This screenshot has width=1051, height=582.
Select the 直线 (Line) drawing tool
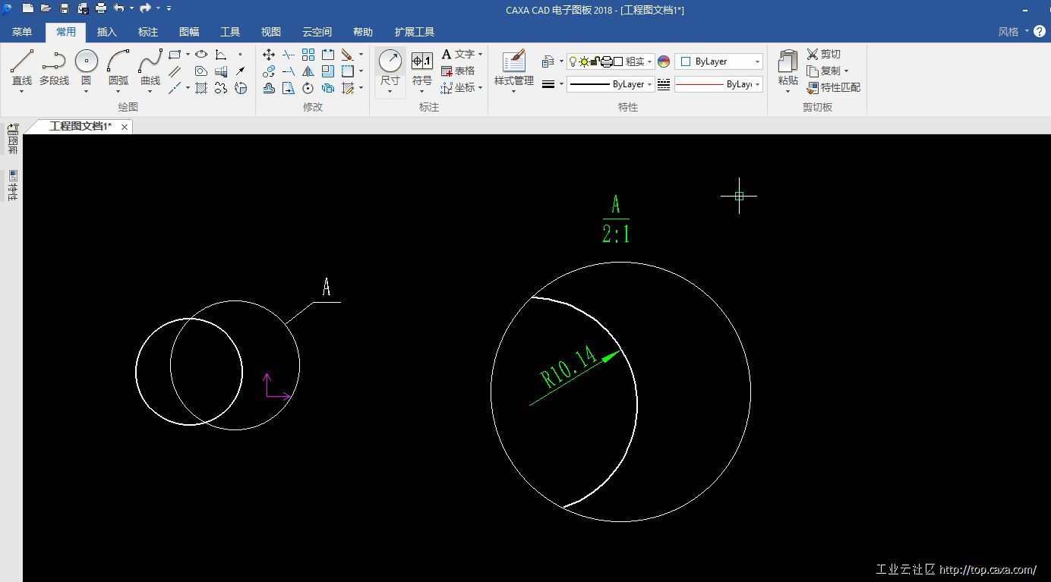tap(22, 62)
